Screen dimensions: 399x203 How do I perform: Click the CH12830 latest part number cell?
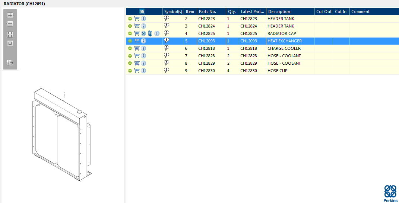(x=248, y=71)
